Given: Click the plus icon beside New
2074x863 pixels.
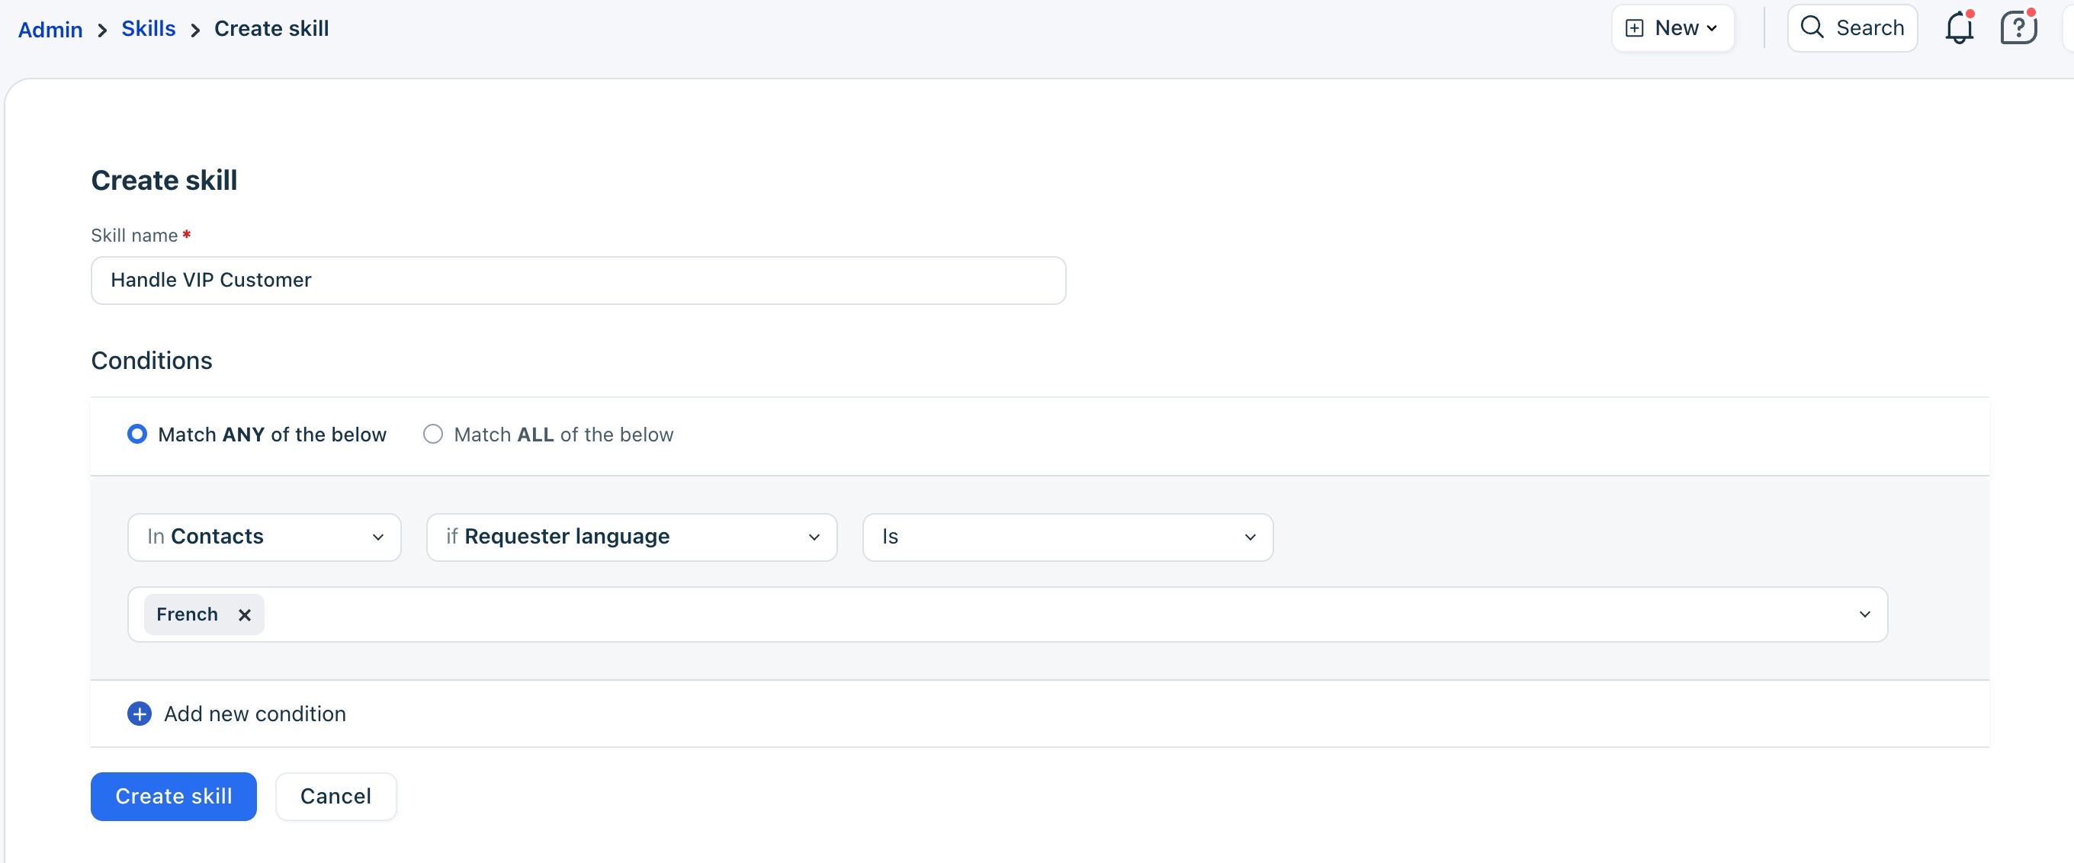Looking at the screenshot, I should tap(1633, 28).
